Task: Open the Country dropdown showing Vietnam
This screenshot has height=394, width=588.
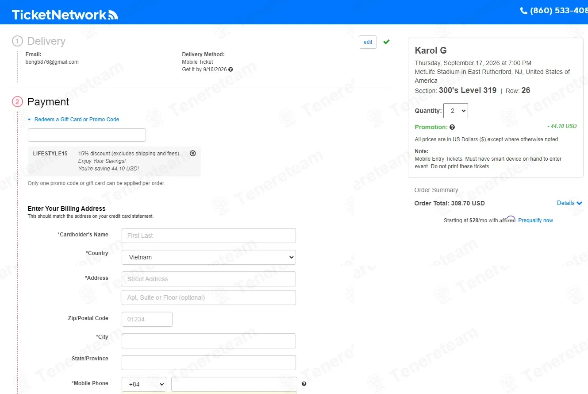Action: (x=209, y=257)
